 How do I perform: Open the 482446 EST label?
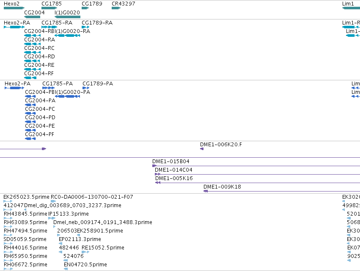(x=69, y=248)
